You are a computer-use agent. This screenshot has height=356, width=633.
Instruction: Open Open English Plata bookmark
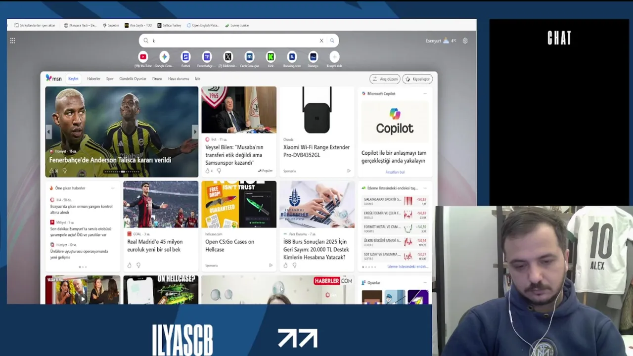point(203,25)
